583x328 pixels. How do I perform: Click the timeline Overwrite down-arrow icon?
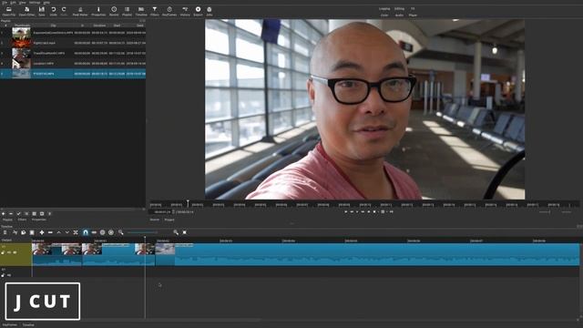[x=66, y=232]
